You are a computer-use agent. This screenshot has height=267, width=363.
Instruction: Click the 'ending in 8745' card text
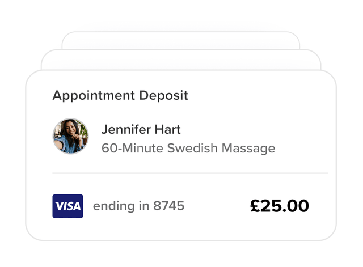[x=138, y=206]
